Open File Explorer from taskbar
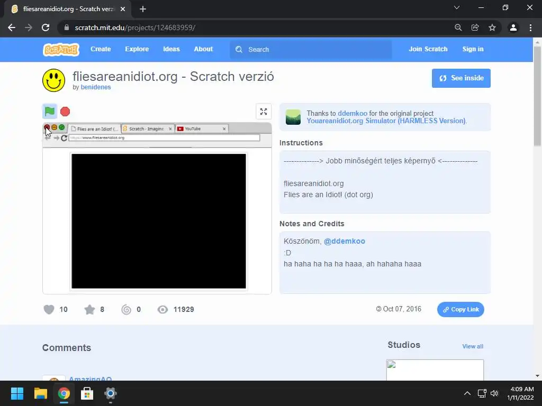542x406 pixels. click(40, 393)
